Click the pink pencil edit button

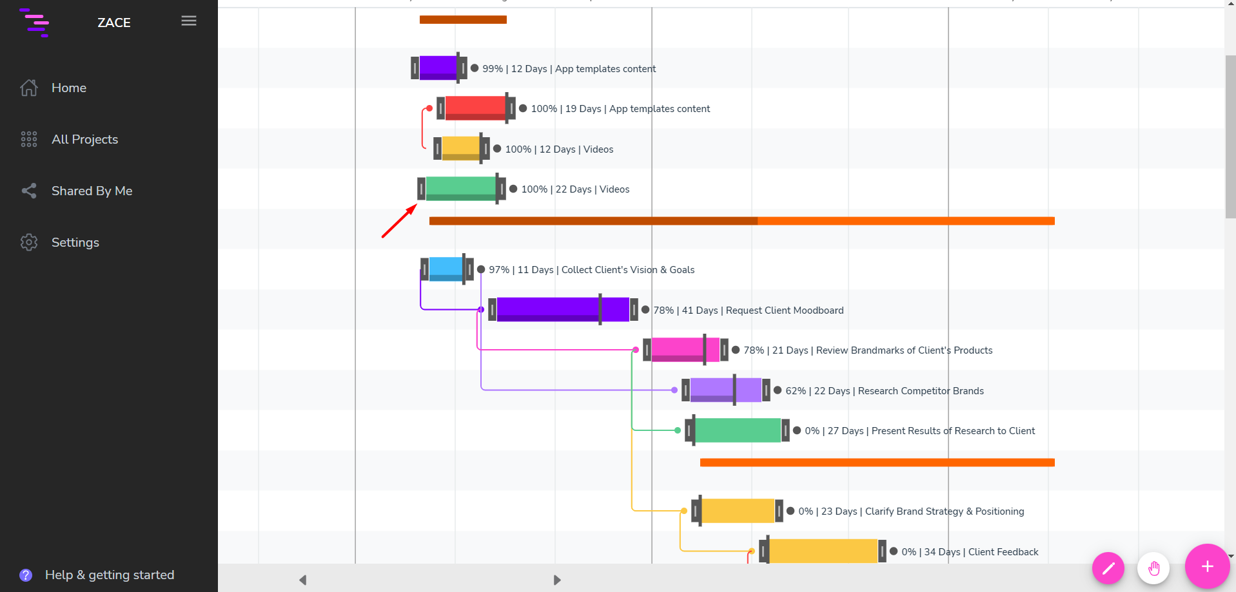click(1108, 568)
